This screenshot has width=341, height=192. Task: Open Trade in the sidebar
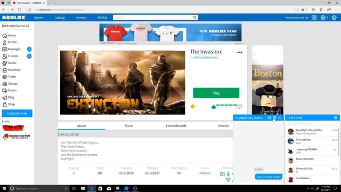9,77
